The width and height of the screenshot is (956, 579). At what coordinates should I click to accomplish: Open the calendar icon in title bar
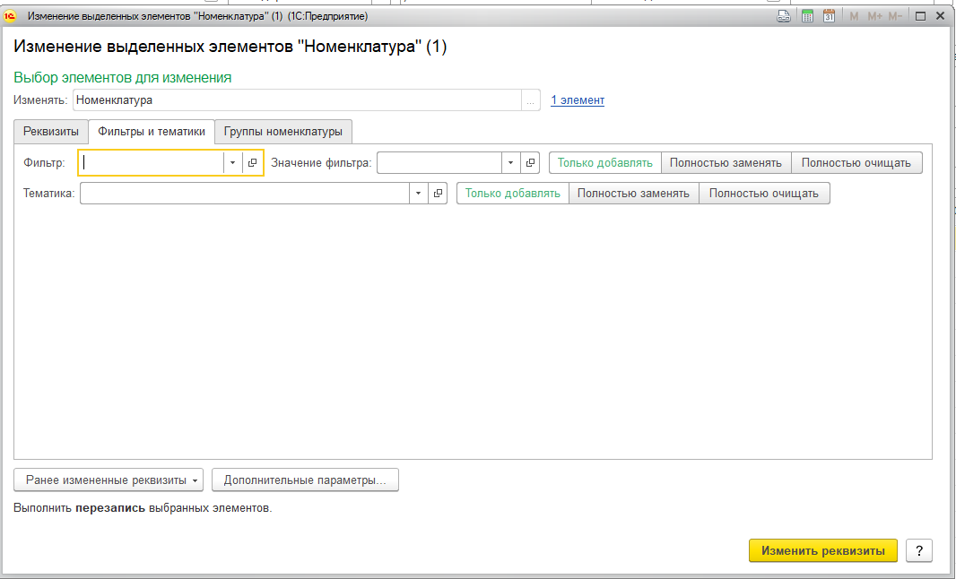(x=830, y=16)
